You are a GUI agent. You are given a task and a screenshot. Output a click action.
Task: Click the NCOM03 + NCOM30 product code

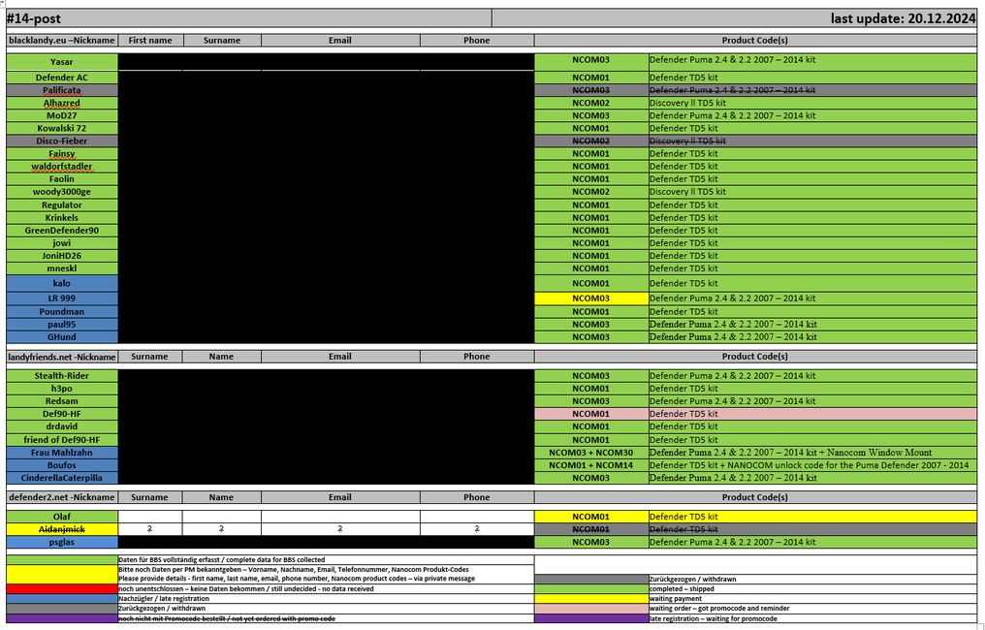pos(591,453)
